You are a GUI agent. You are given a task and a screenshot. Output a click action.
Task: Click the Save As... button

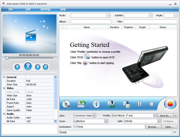(x=165, y=115)
